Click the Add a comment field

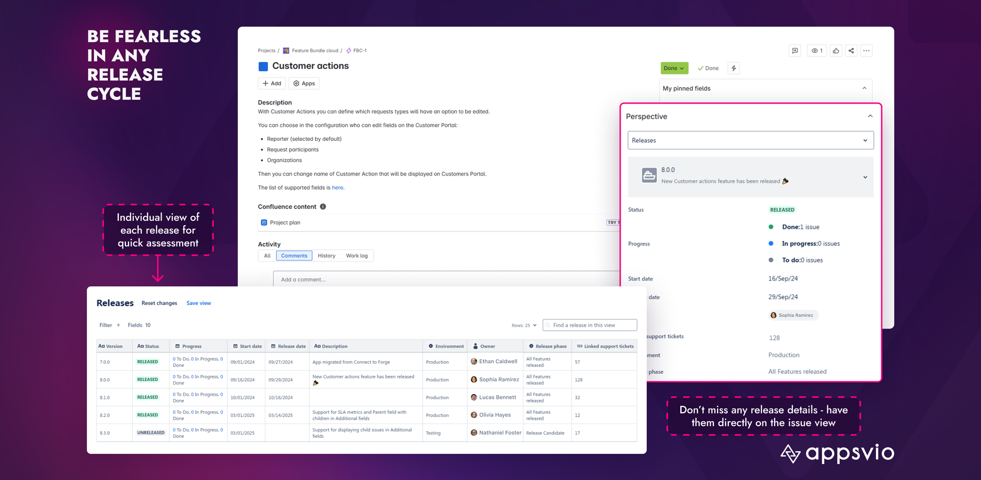[446, 279]
